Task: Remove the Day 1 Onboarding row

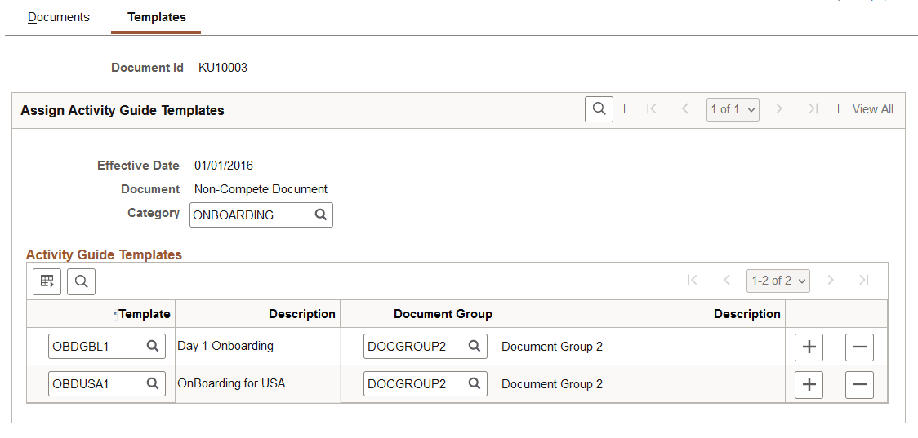Action: [x=859, y=347]
